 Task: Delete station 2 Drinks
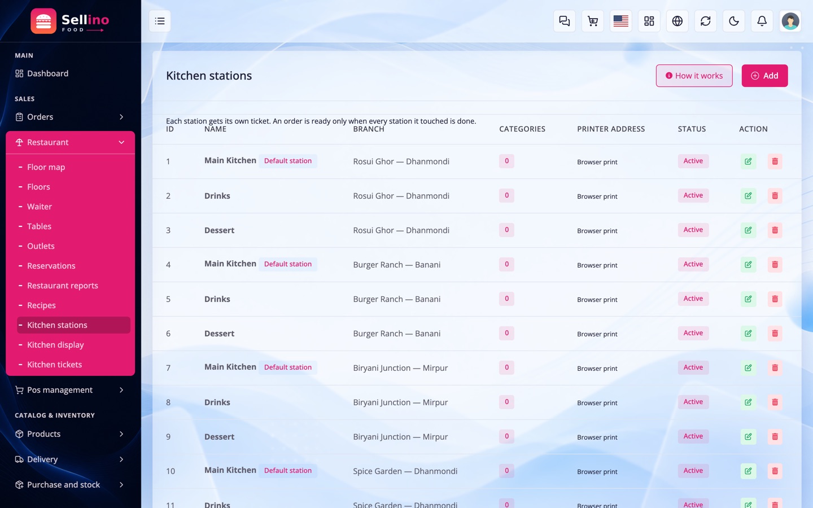(x=775, y=196)
